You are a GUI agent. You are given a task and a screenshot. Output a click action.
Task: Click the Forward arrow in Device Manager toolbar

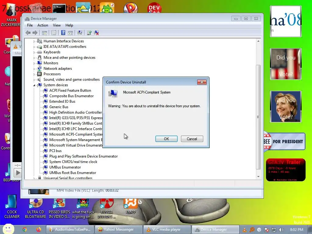pyautogui.click(x=35, y=33)
